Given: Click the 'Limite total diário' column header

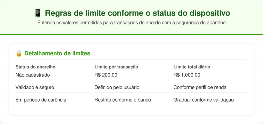Looking at the screenshot, I should (192, 67).
